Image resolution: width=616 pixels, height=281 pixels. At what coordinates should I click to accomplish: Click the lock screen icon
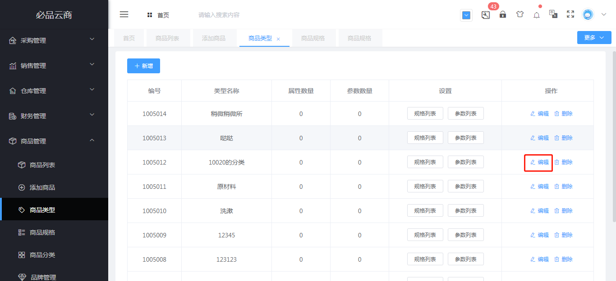click(503, 14)
